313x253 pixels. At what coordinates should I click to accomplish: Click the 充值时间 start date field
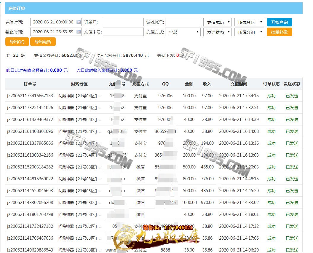click(53, 22)
